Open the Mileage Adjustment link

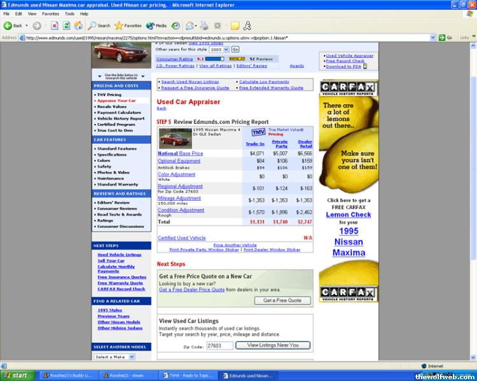179,198
